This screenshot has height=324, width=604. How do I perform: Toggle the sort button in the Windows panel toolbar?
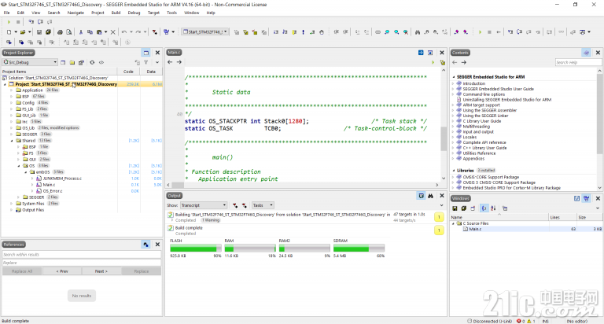493,208
